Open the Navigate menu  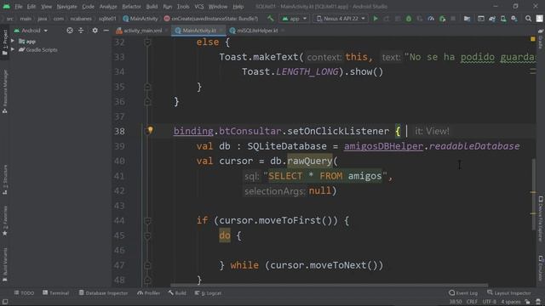pyautogui.click(x=66, y=7)
